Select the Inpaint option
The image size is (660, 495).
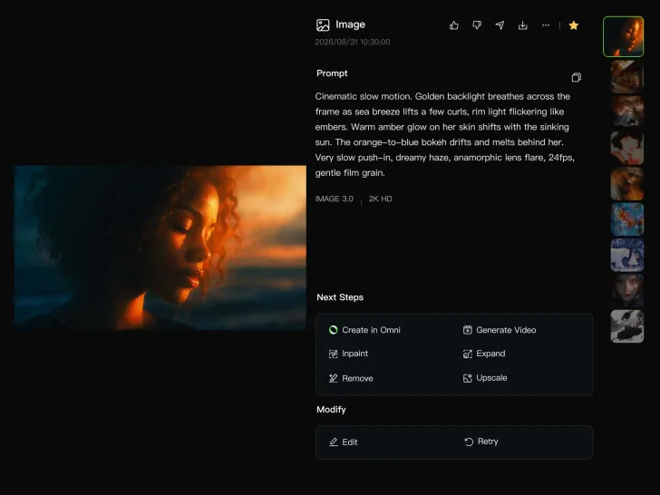coord(348,354)
